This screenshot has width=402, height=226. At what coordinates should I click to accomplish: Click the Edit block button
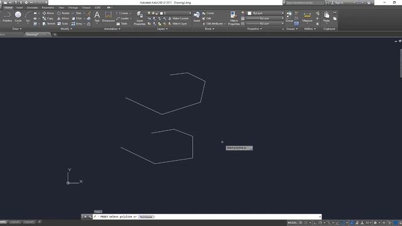click(x=207, y=18)
